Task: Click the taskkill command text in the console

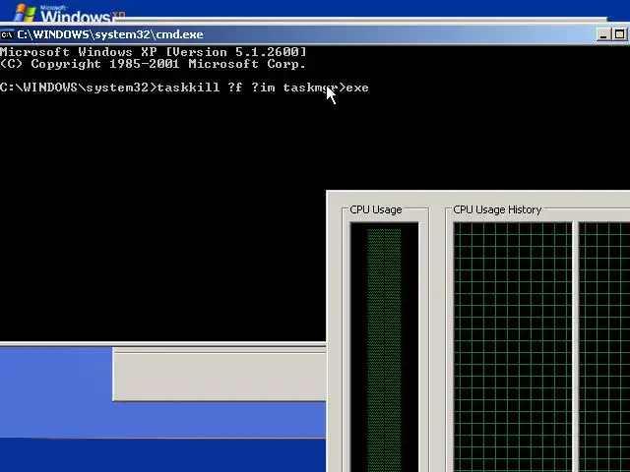Action: click(x=263, y=88)
